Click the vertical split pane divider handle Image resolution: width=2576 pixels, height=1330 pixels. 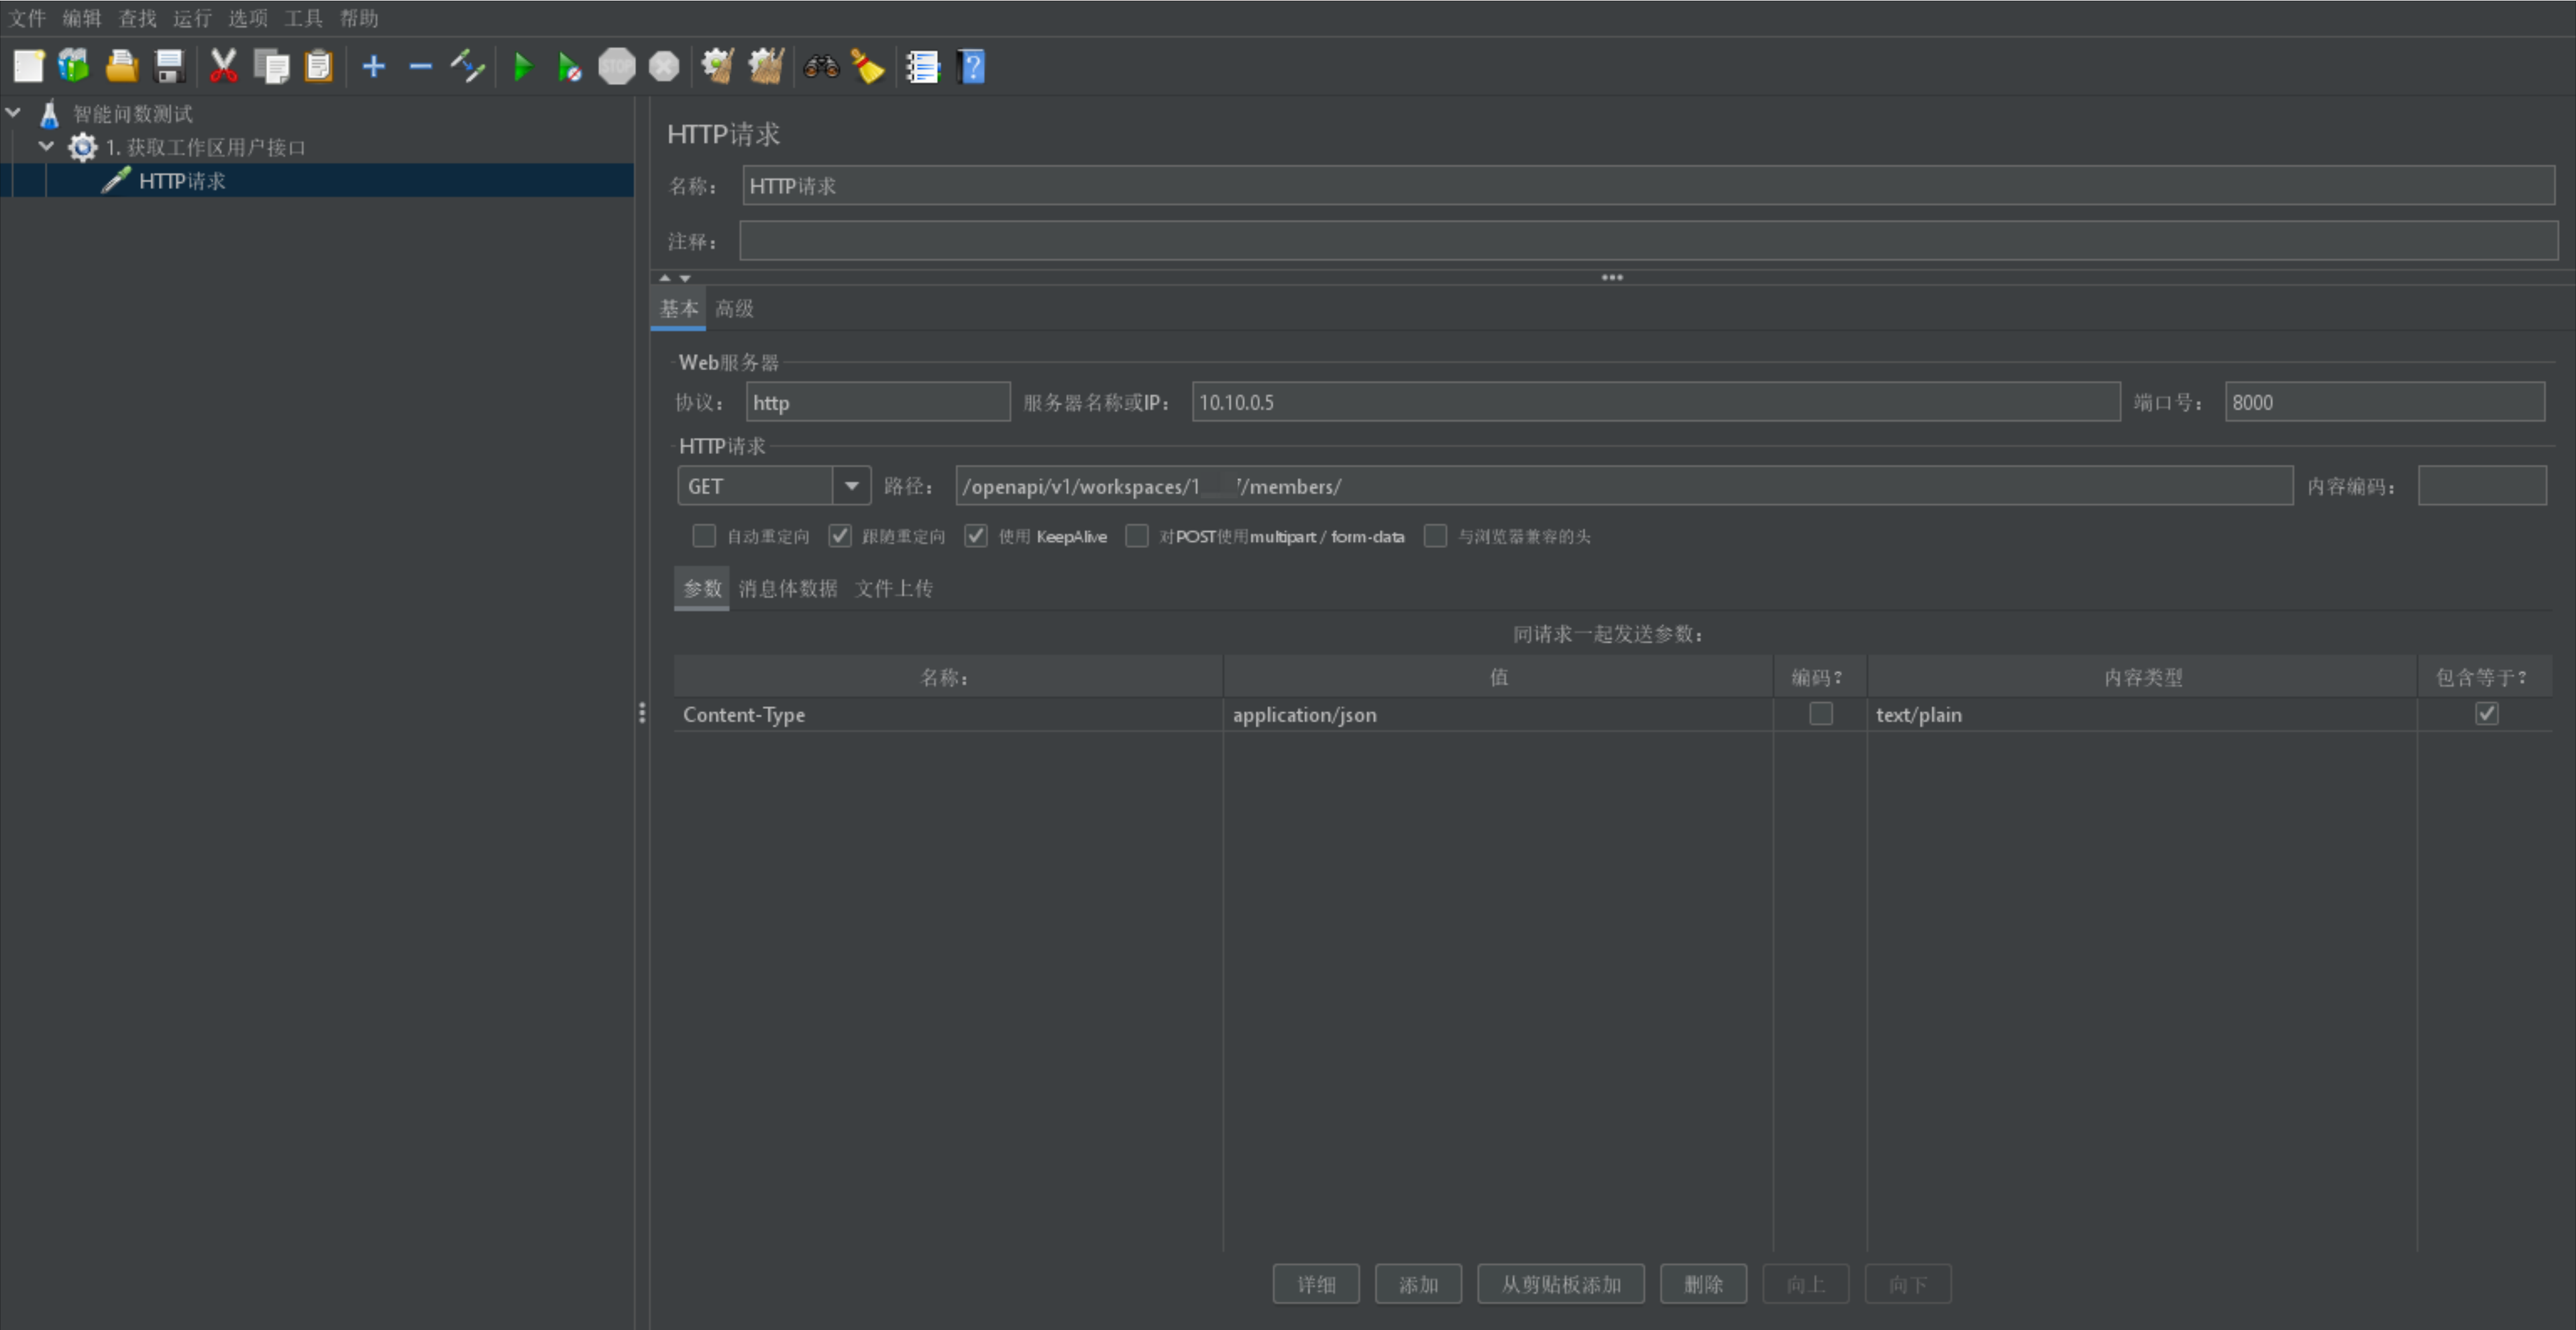(x=642, y=713)
